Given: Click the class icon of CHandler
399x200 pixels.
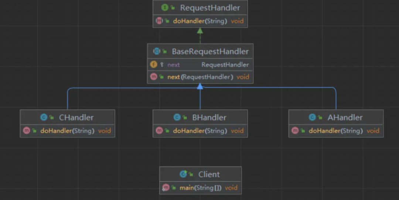Looking at the screenshot, I should pos(44,117).
